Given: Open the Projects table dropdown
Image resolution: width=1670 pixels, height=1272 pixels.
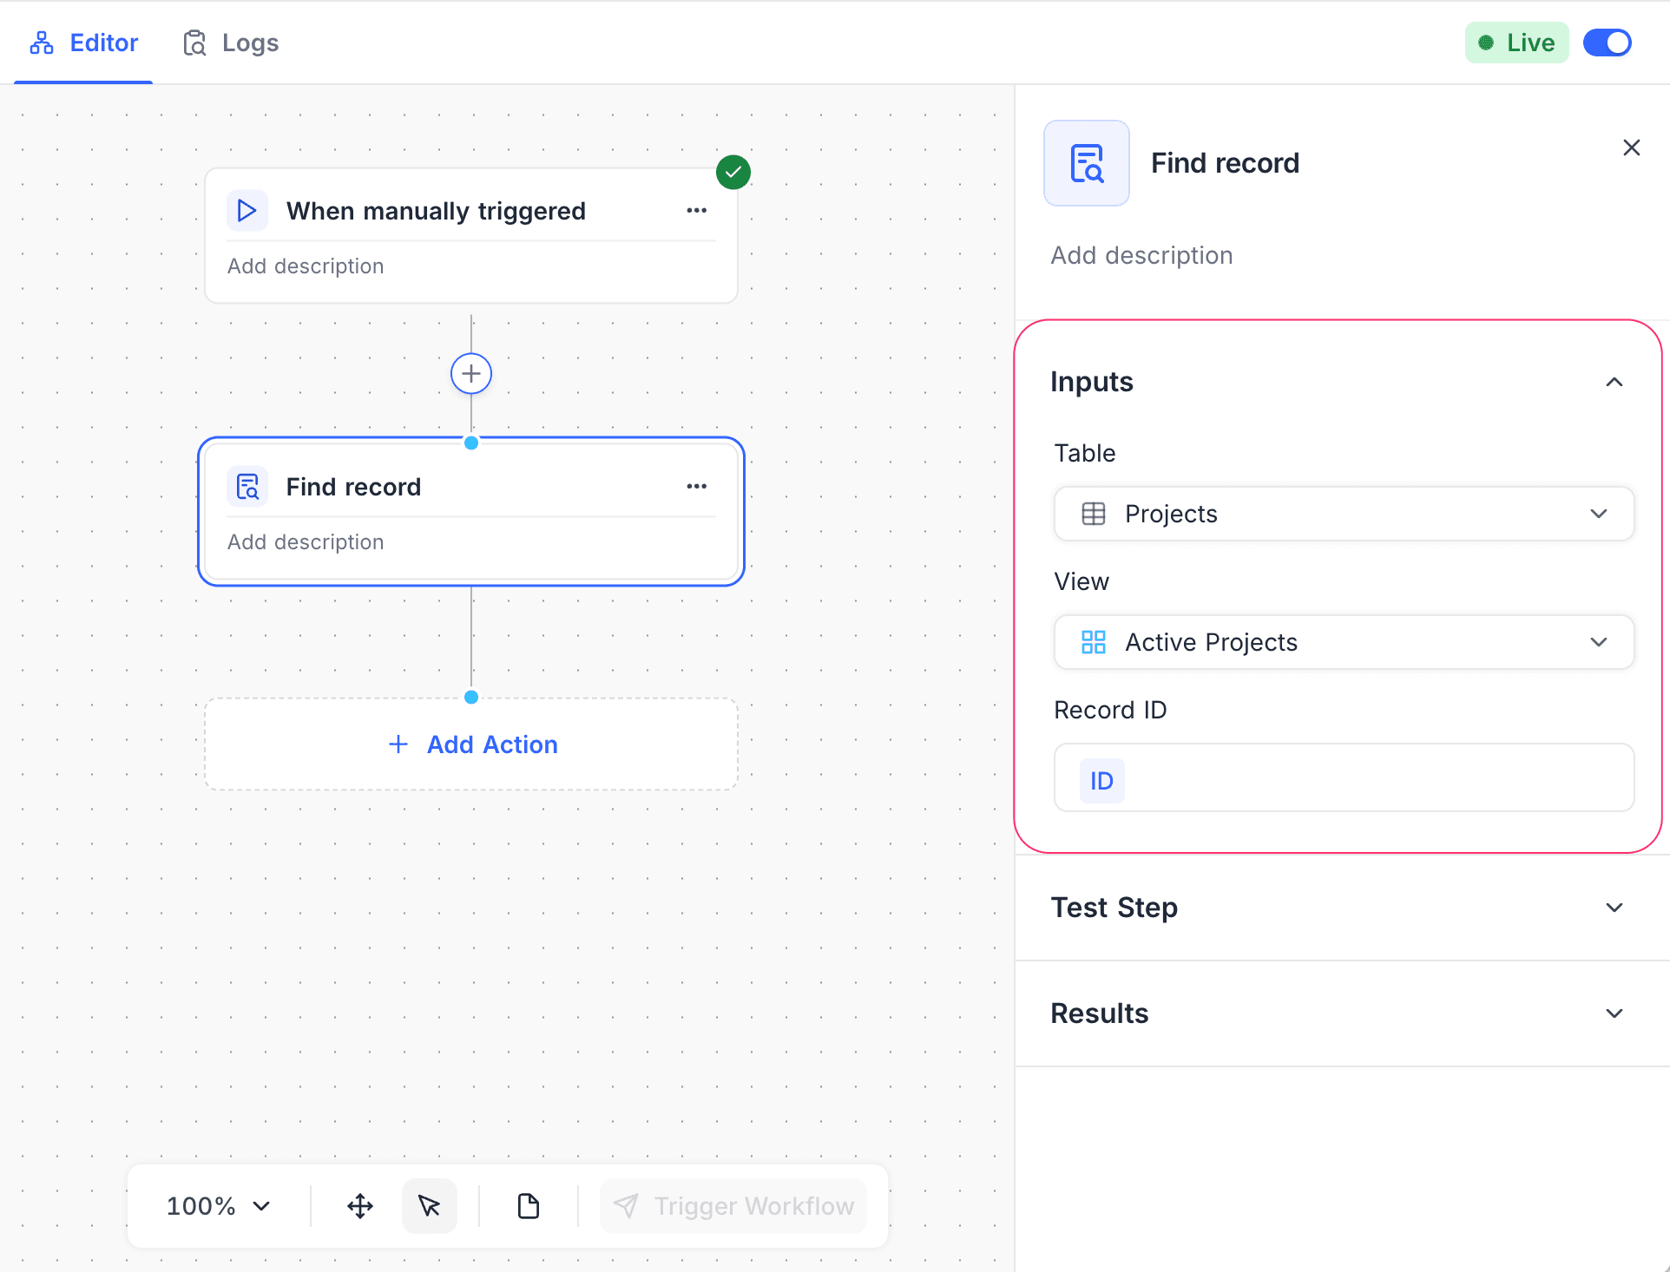Looking at the screenshot, I should click(1599, 513).
